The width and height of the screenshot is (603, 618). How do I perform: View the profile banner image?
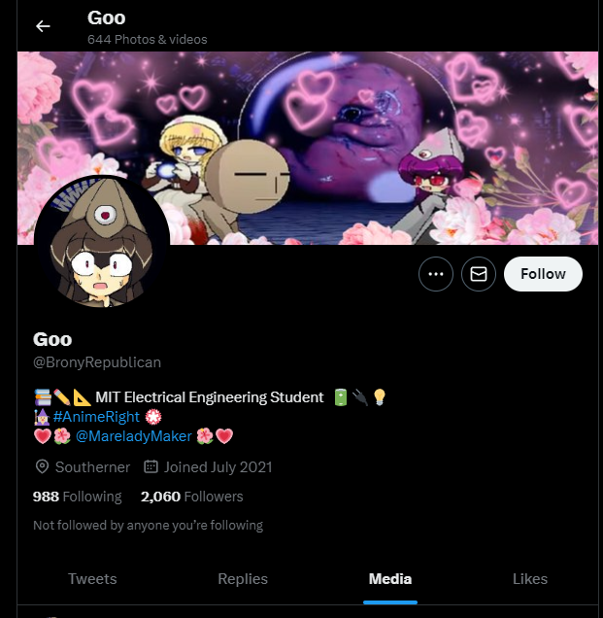click(308, 148)
